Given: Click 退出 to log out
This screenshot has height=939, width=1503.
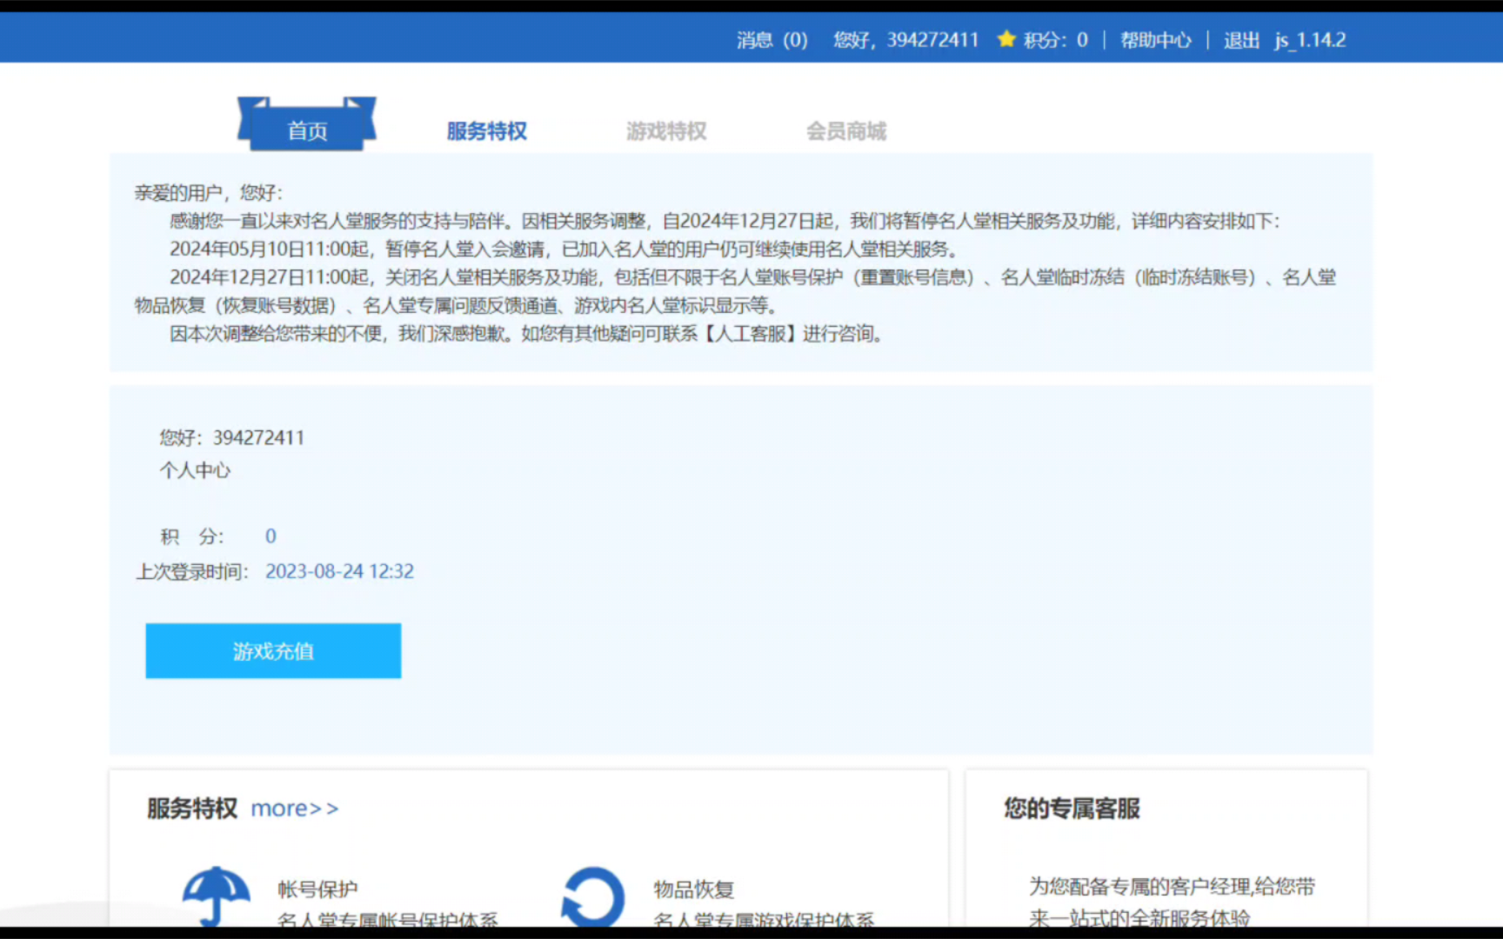Looking at the screenshot, I should click(1241, 40).
